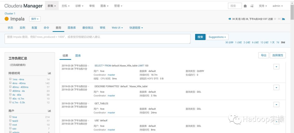Screen dimensions: 294x133
Task: Open the 诊断 dropdown menu
Action: (x=79, y=6)
